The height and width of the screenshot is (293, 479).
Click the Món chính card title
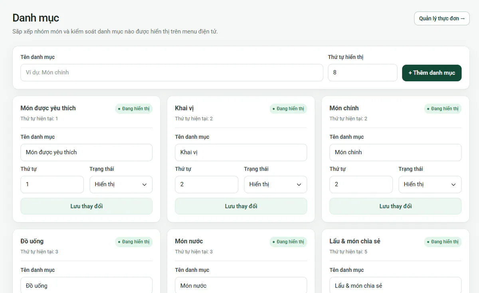(344, 108)
